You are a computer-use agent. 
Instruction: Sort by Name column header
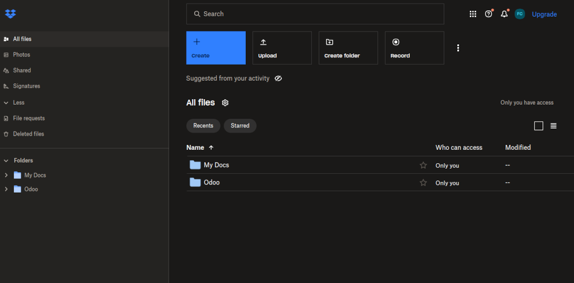[195, 147]
